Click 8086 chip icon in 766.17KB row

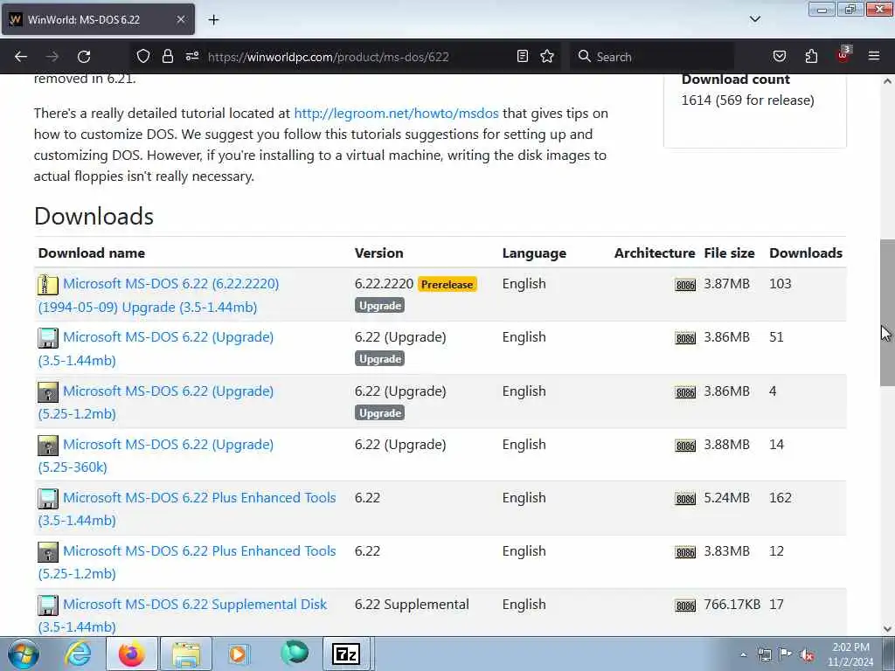point(685,605)
